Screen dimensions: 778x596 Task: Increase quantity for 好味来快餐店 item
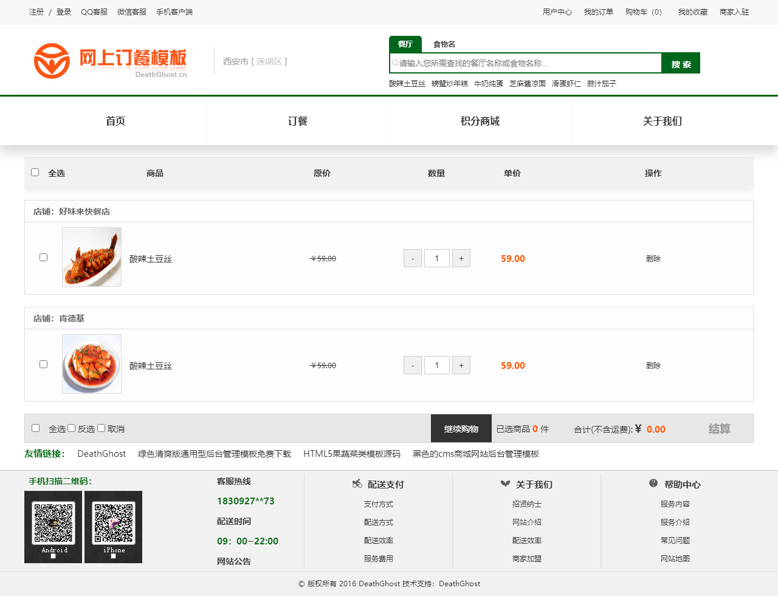click(x=461, y=258)
